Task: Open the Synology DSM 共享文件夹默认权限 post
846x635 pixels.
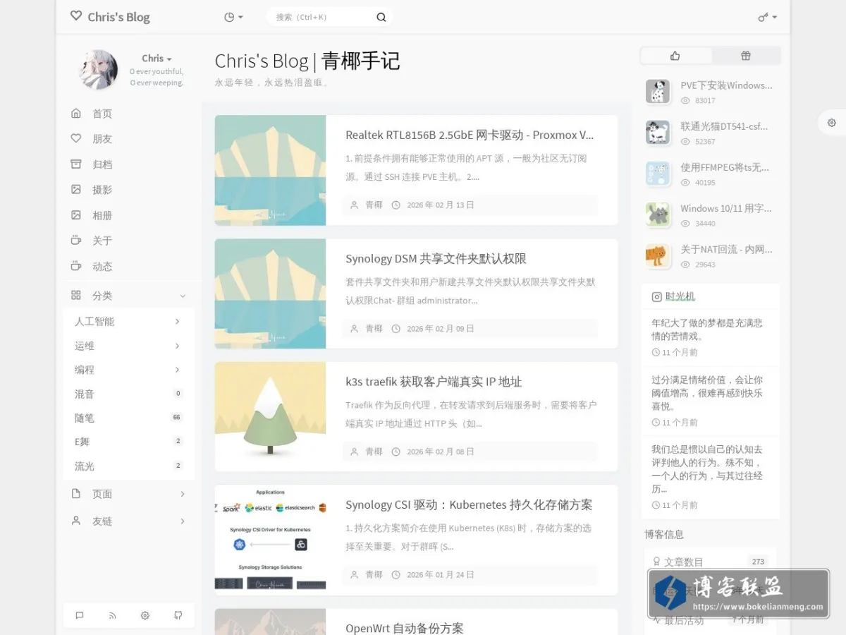Action: (436, 258)
